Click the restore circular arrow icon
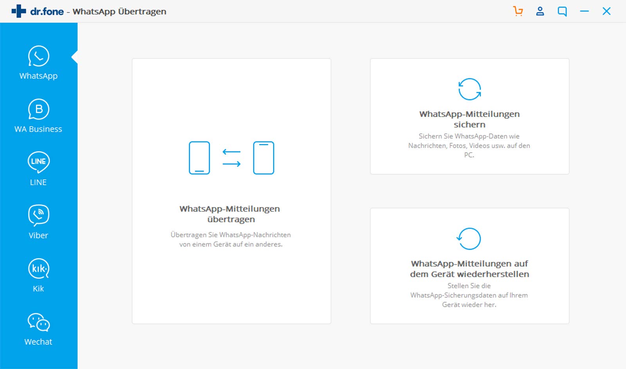626x369 pixels. (x=469, y=239)
